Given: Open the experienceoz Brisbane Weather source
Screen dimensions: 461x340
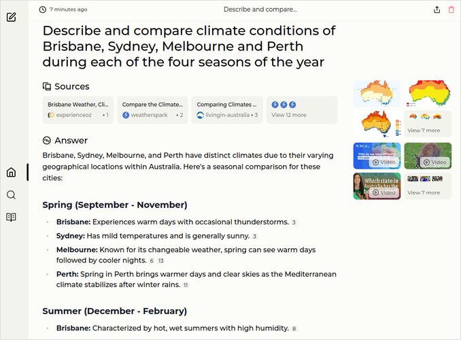Looking at the screenshot, I should coord(78,110).
